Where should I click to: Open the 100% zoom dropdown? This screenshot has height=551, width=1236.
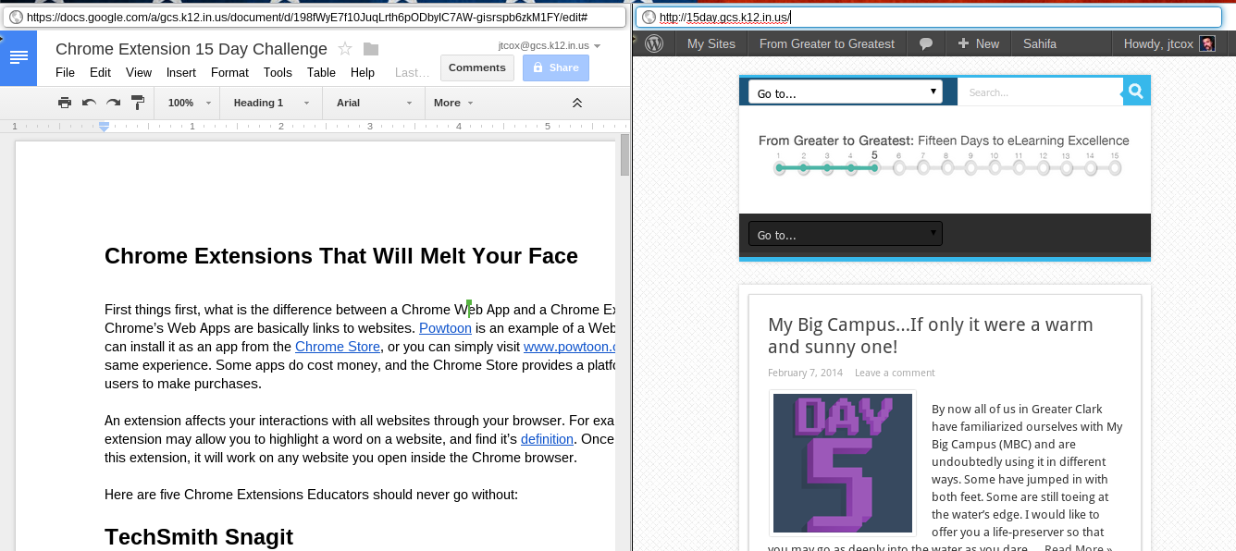pyautogui.click(x=190, y=103)
